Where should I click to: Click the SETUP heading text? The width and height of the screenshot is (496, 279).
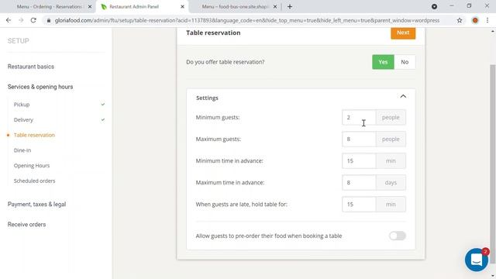tap(19, 41)
